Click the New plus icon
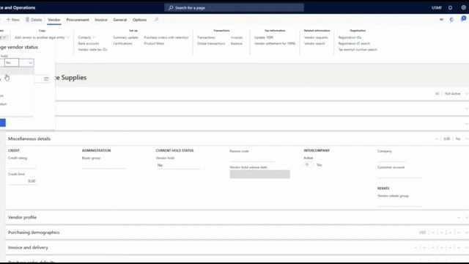The width and height of the screenshot is (469, 264). 8,20
